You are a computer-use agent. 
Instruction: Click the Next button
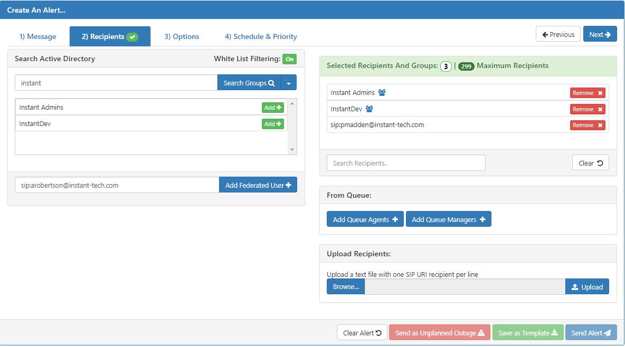(x=600, y=34)
